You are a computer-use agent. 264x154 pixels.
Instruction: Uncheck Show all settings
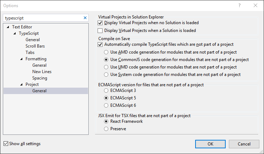click(x=6, y=144)
